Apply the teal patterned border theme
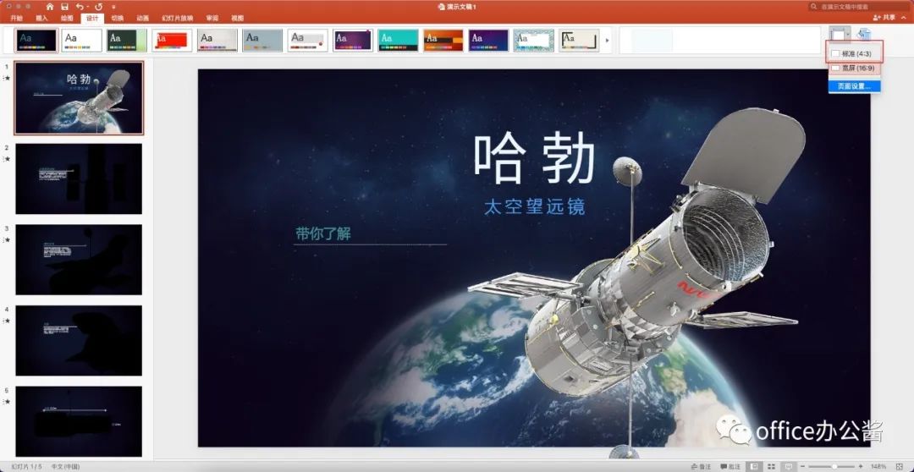This screenshot has width=914, height=472. [533, 41]
